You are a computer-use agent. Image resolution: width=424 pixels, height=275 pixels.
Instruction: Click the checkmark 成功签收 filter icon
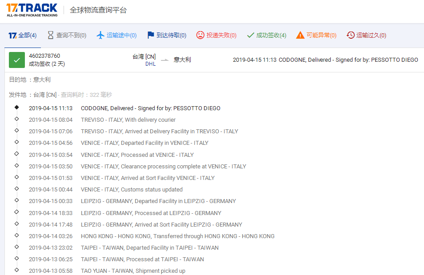point(251,35)
